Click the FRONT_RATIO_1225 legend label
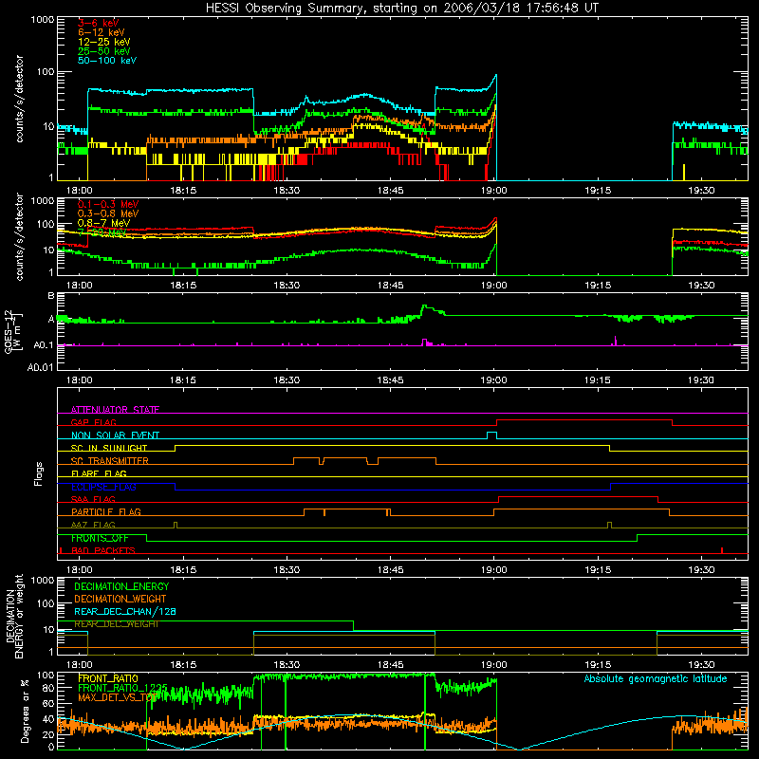Viewport: 759px width, 759px height. [x=122, y=688]
